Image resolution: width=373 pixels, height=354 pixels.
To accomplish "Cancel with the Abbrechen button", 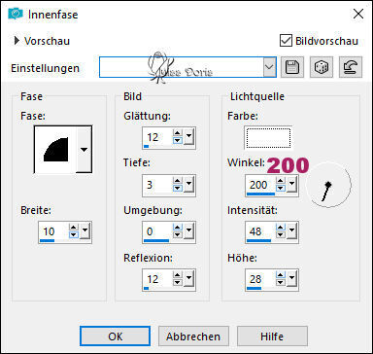I will (x=193, y=336).
